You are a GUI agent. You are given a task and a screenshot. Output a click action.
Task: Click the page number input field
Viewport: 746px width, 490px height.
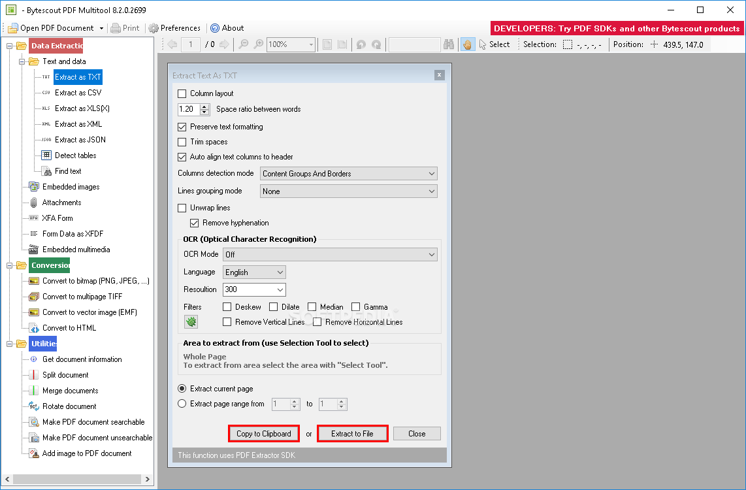pos(191,44)
